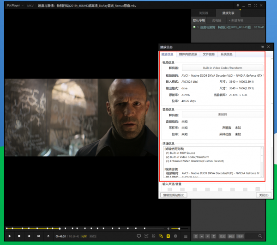Skip to the next file
This screenshot has width=277, height=245.
tap(38, 236)
